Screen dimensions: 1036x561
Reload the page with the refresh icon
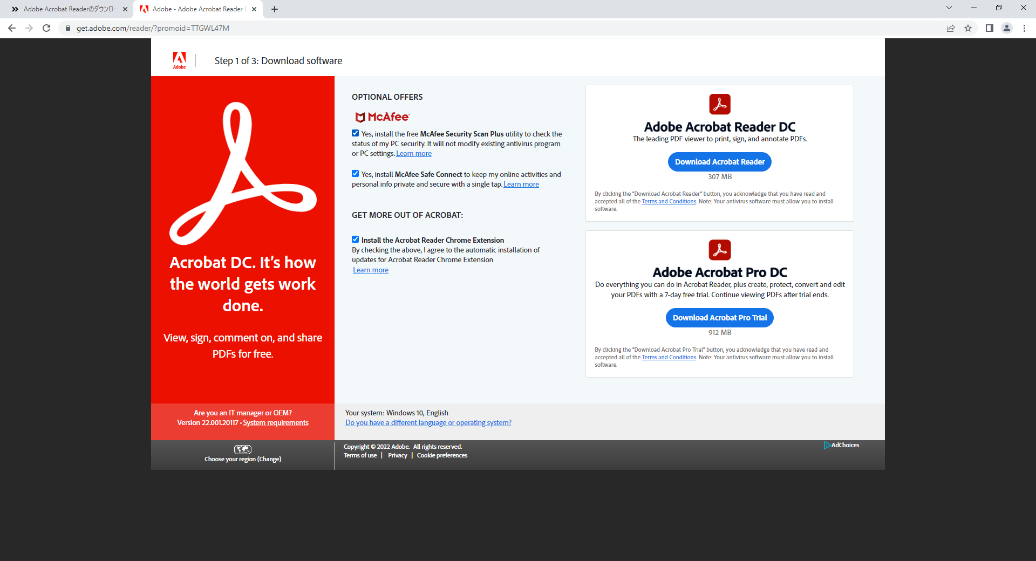click(x=46, y=28)
